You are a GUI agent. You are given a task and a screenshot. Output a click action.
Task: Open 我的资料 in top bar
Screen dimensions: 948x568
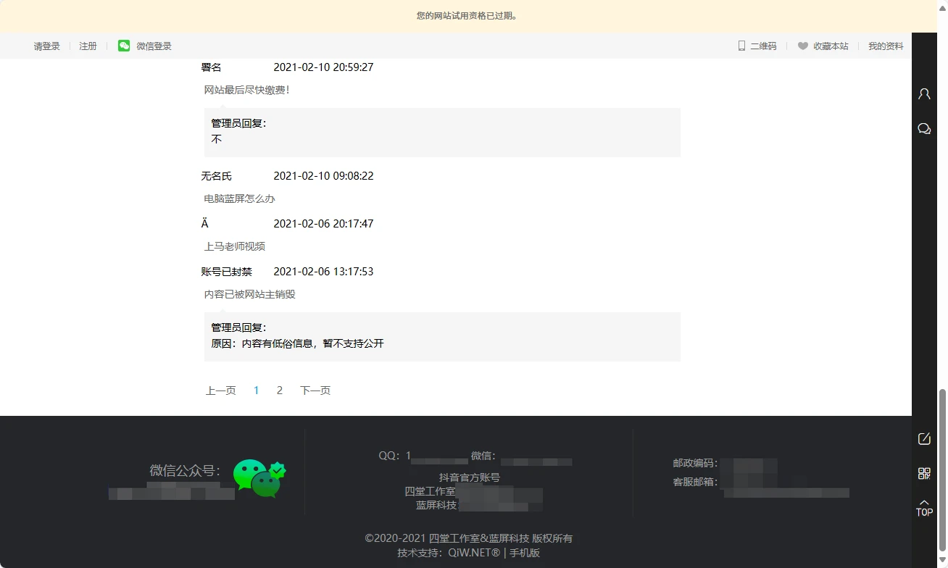point(886,46)
